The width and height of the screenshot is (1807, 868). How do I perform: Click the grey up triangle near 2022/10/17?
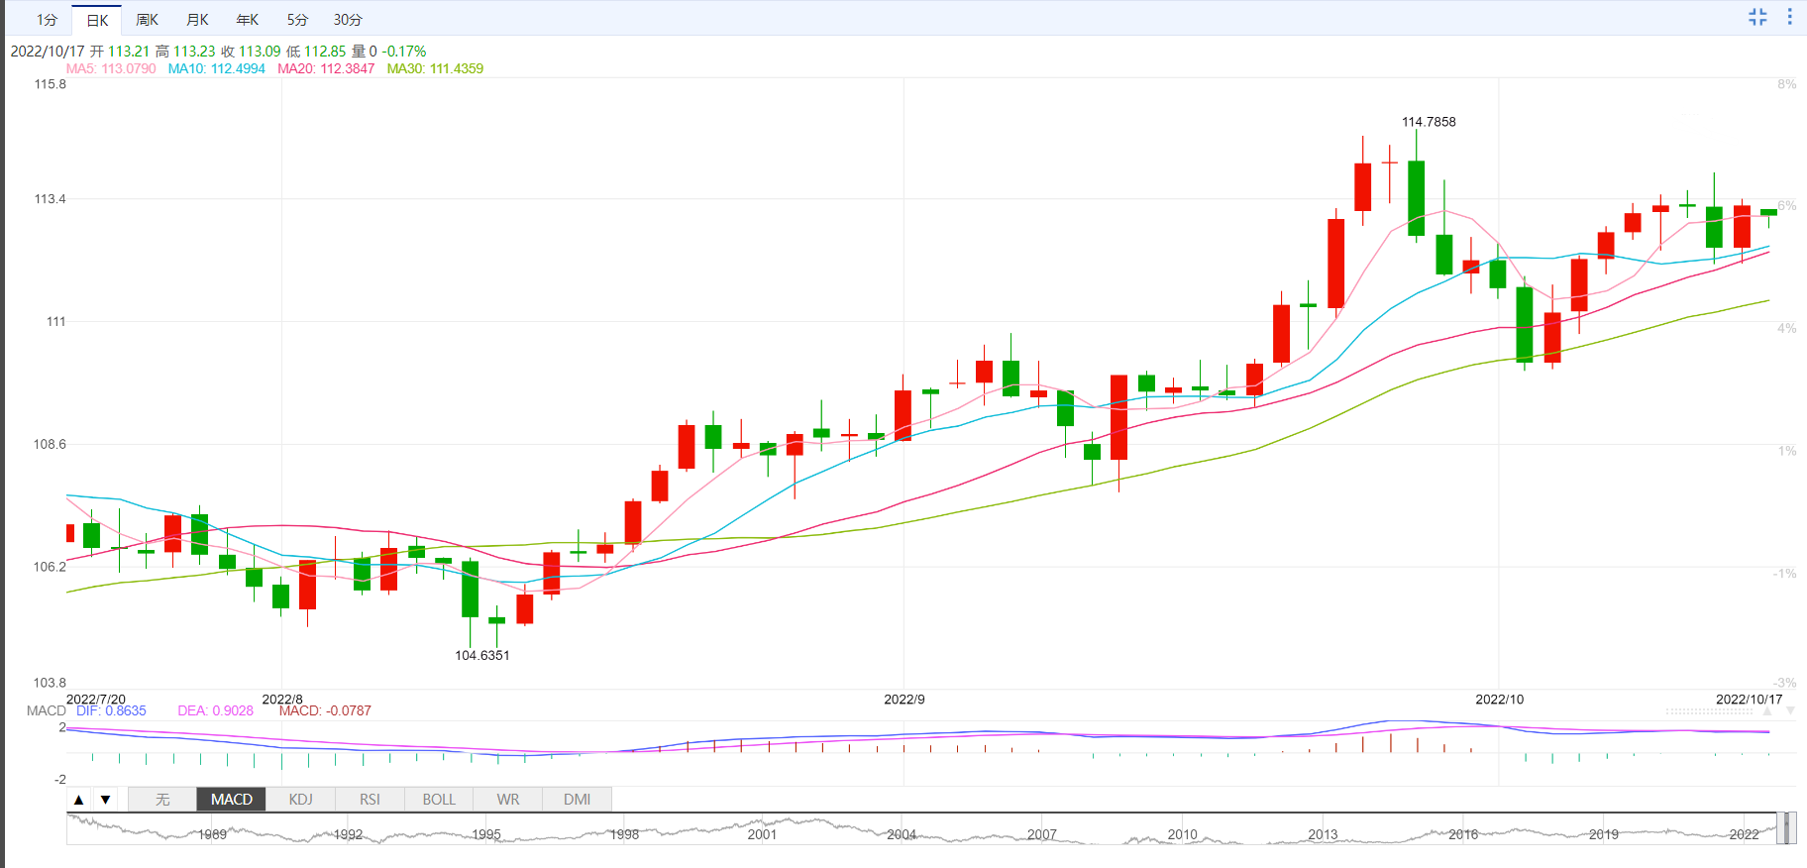1767,710
